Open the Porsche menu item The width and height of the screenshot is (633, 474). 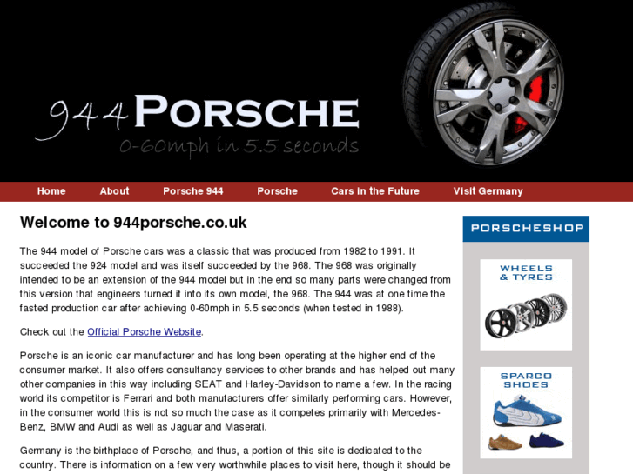point(278,191)
